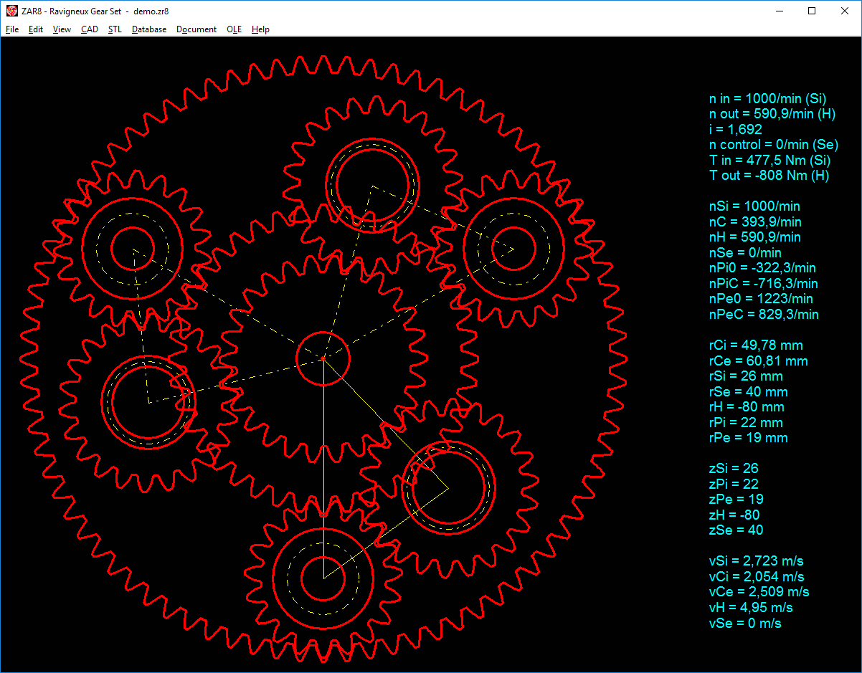Open the OLE menu
This screenshot has width=862, height=673.
coord(234,29)
